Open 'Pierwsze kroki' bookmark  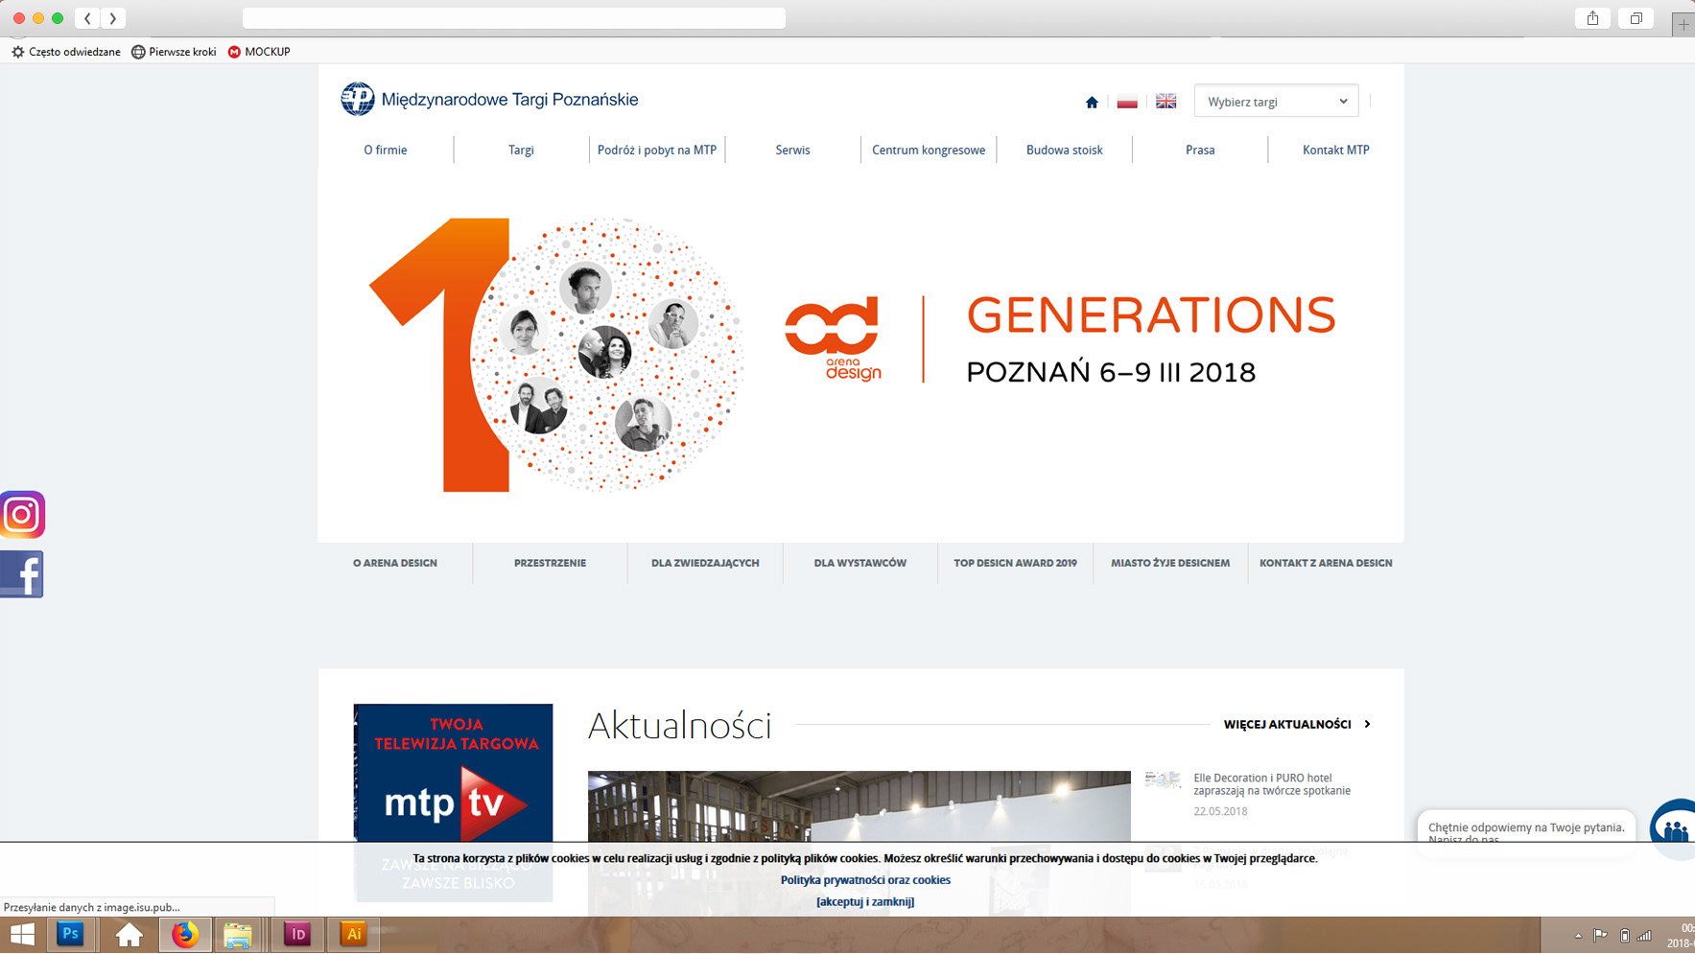coord(174,52)
